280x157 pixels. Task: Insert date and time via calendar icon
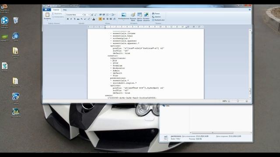(140, 15)
